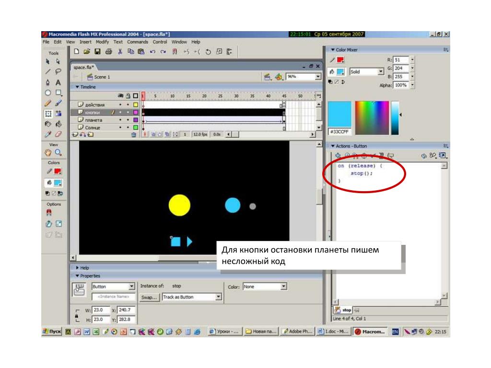Toggle visibility dot for действия layer

point(120,104)
